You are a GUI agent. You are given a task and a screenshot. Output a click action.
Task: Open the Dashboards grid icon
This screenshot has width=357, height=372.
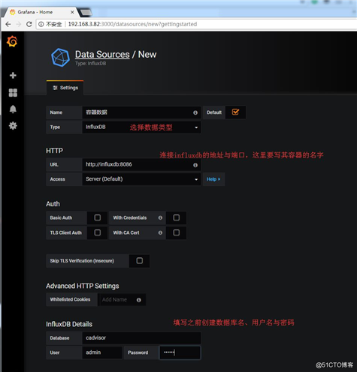point(13,92)
